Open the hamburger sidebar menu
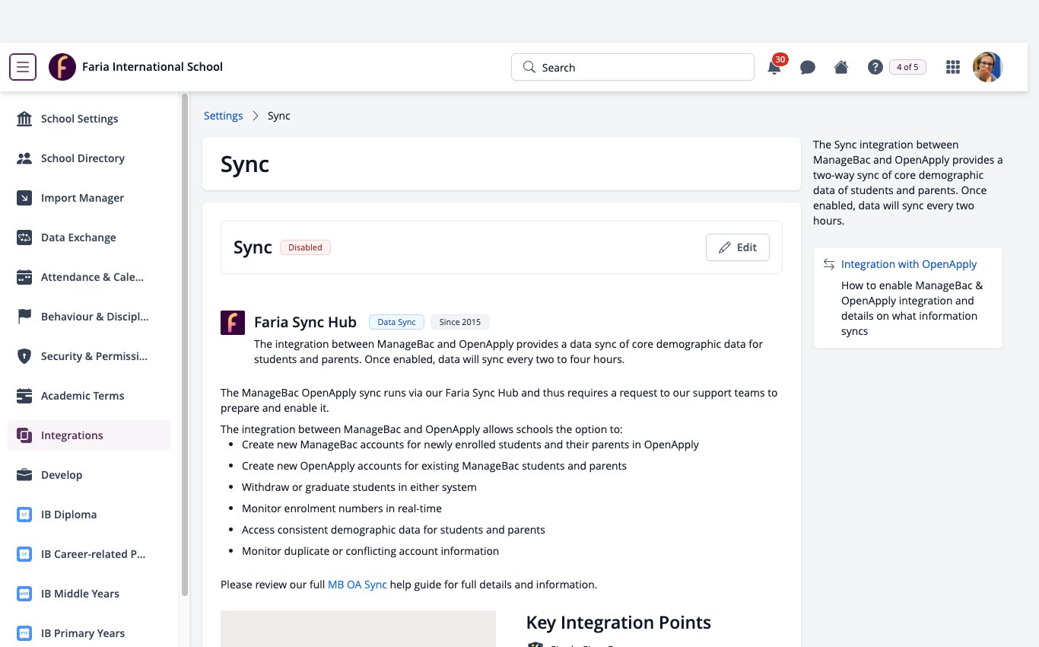 click(23, 67)
